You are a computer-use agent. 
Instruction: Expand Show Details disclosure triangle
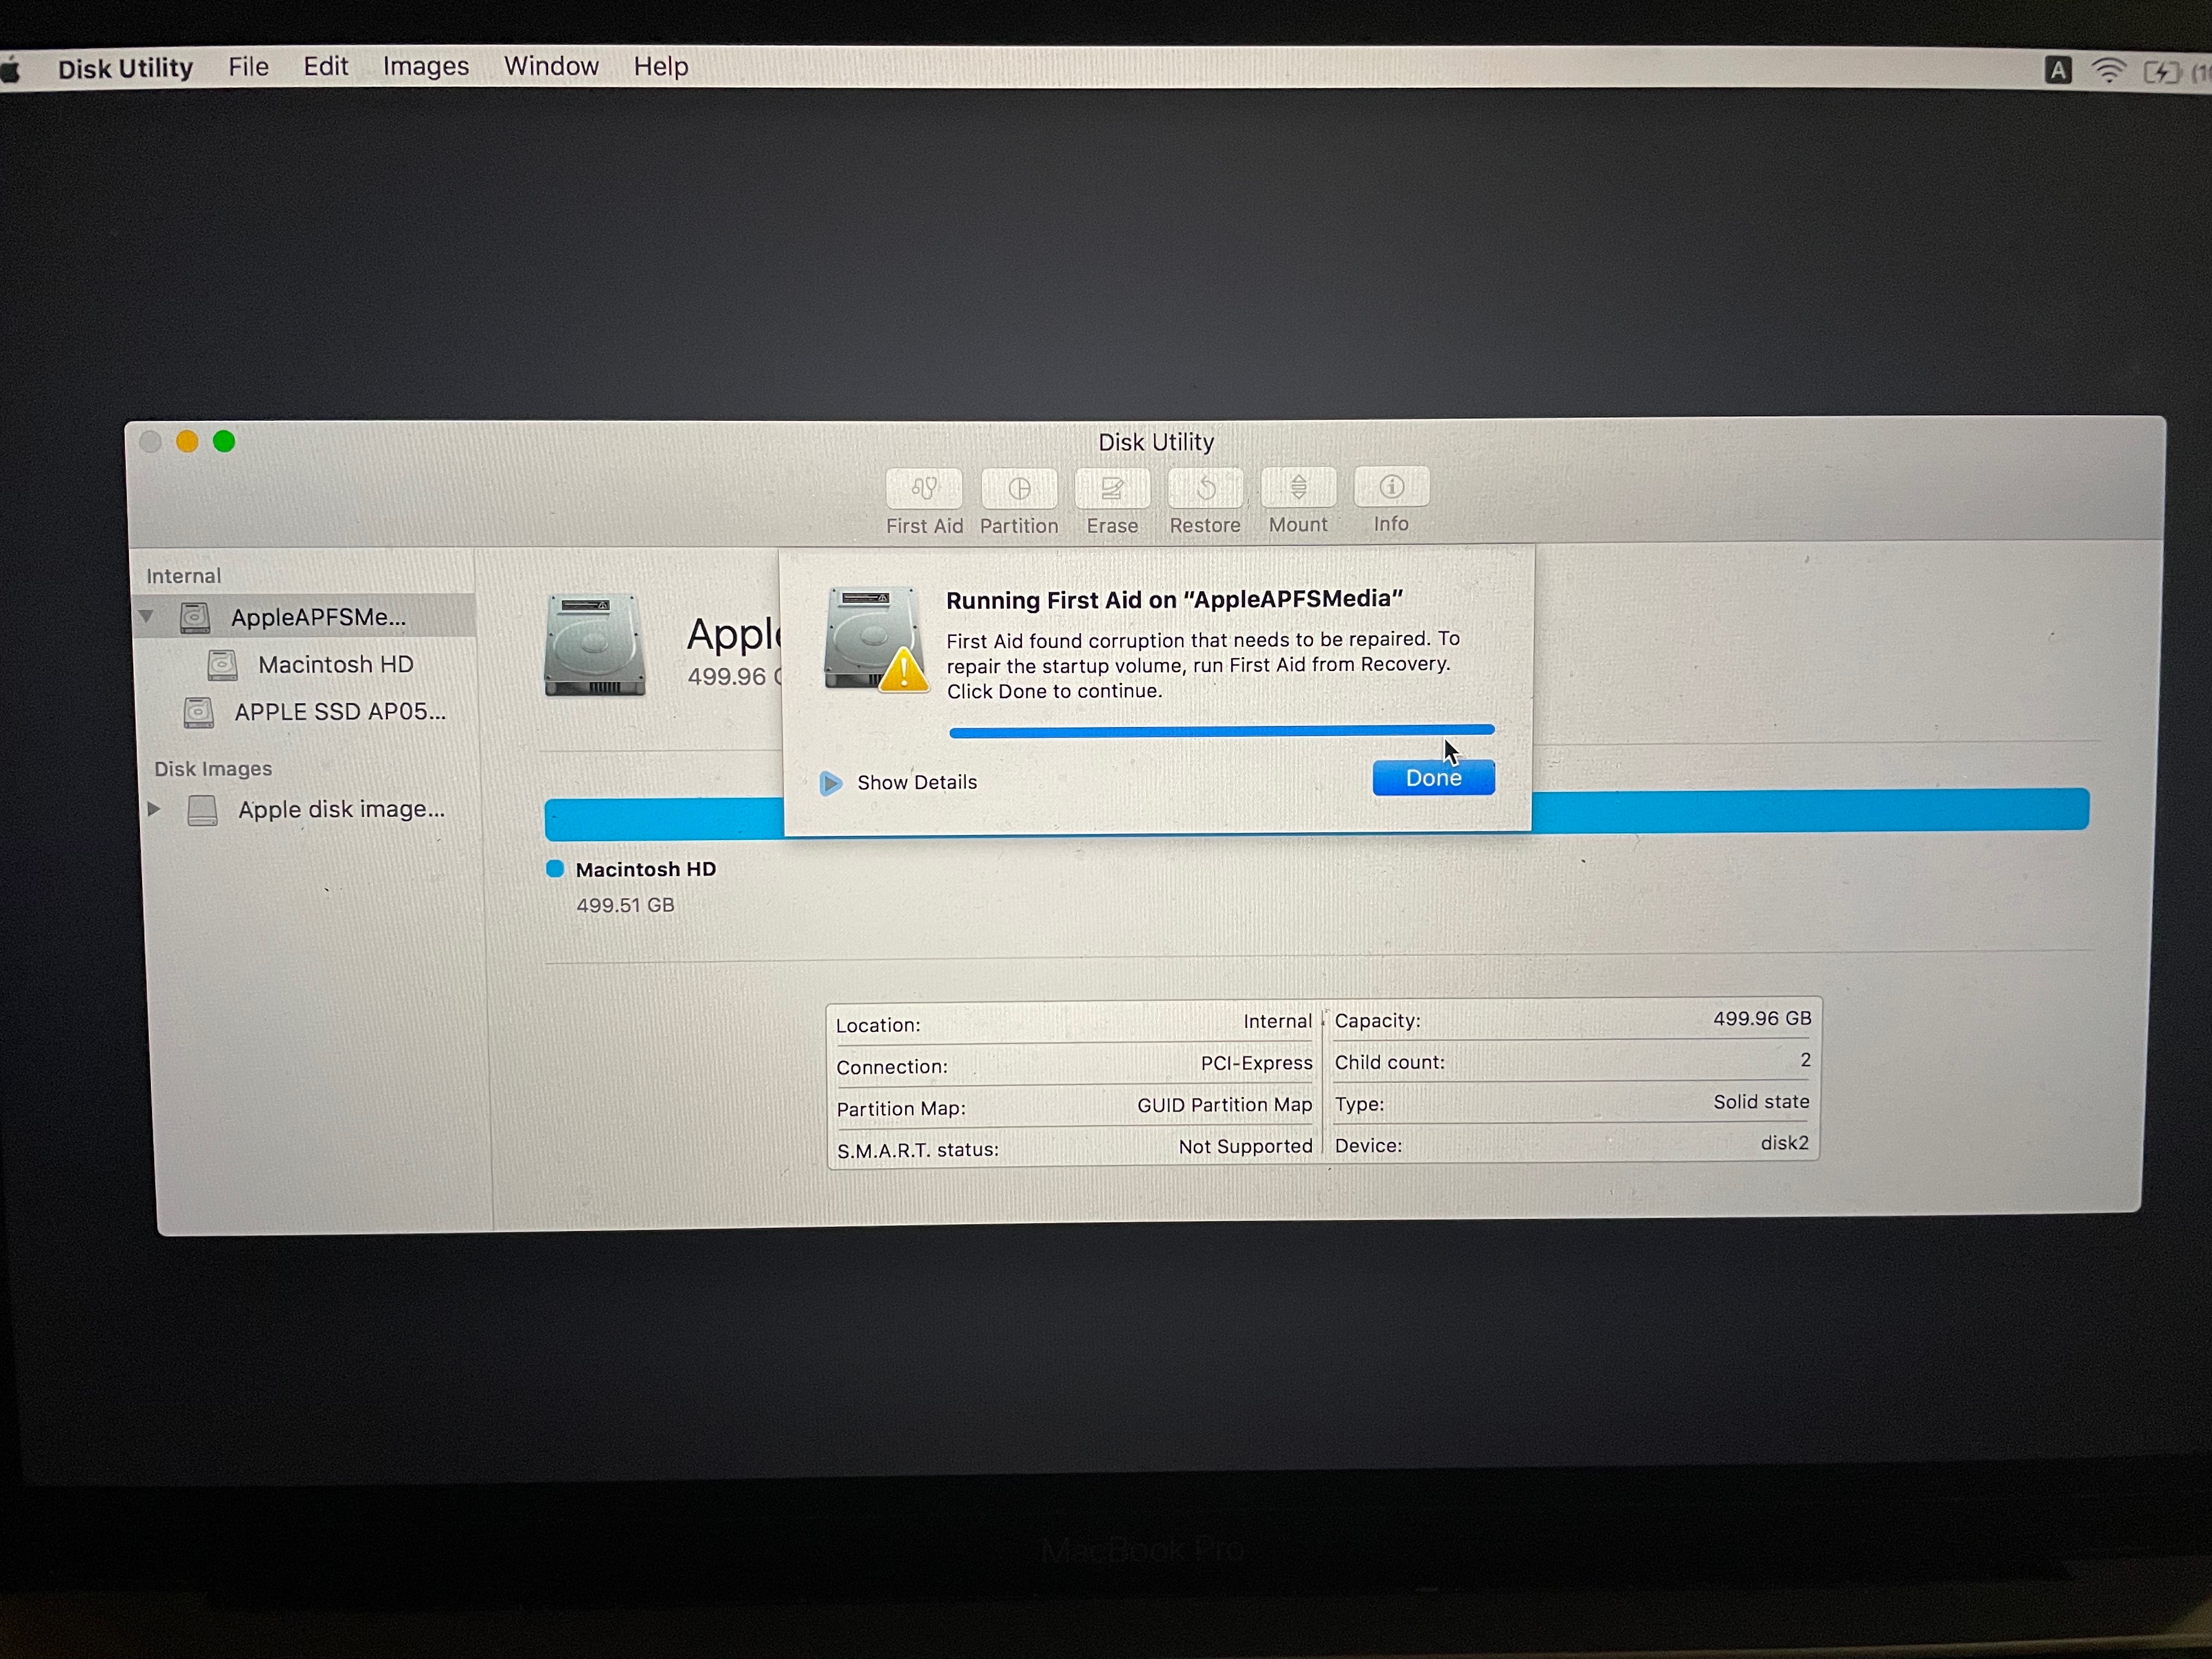pyautogui.click(x=830, y=783)
